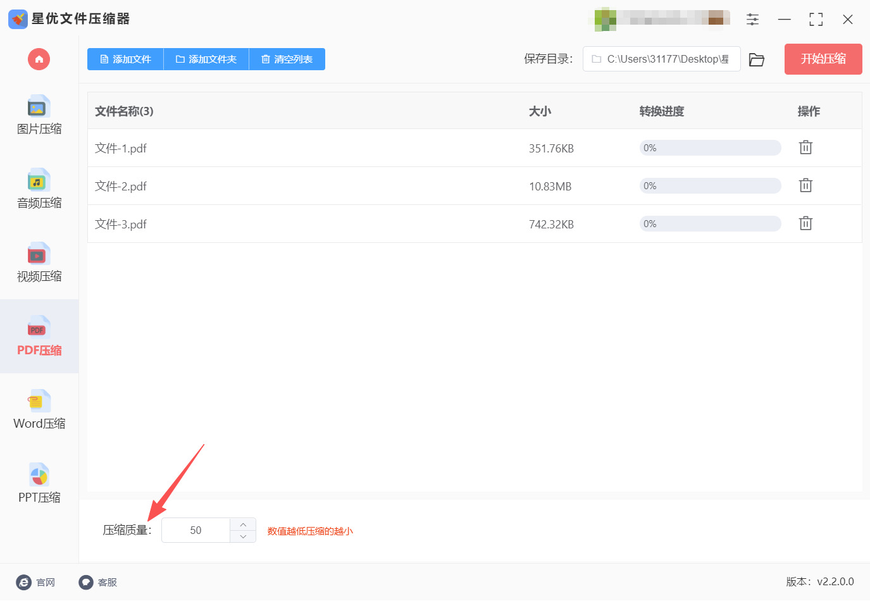Click the 版本 v2.2.0.0 version text
The width and height of the screenshot is (870, 601).
coord(820,581)
